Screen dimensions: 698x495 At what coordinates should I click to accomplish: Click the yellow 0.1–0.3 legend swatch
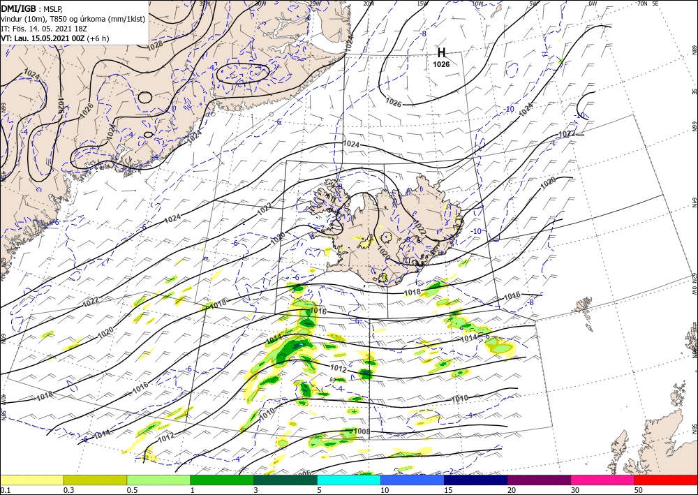pos(31,480)
